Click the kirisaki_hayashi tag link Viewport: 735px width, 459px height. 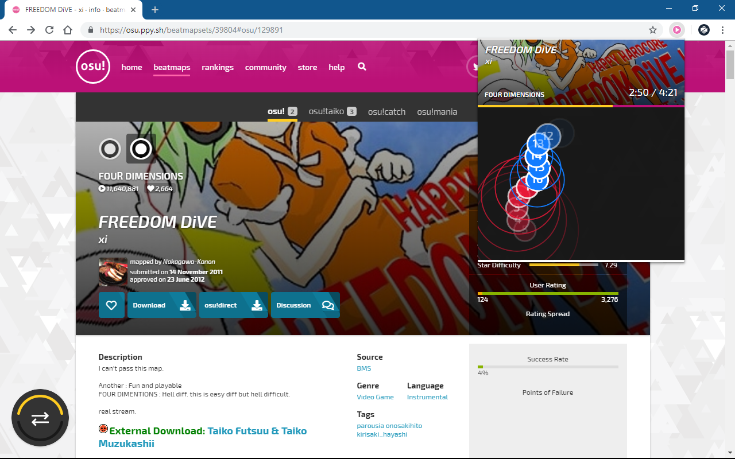point(382,434)
